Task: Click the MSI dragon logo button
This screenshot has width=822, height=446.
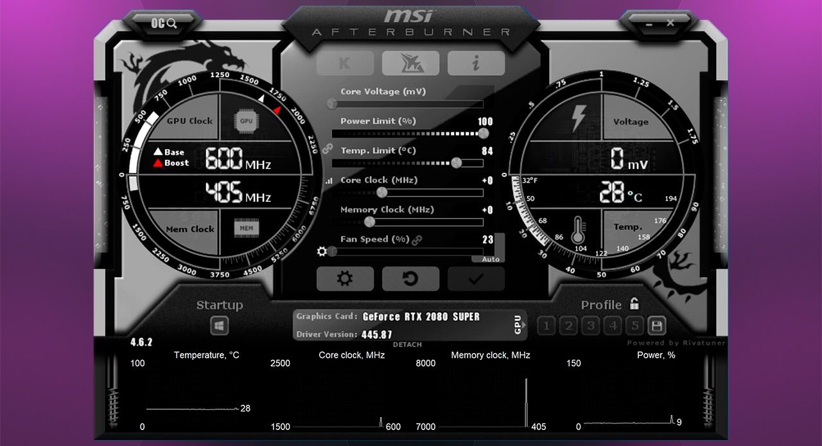Action: (410, 63)
